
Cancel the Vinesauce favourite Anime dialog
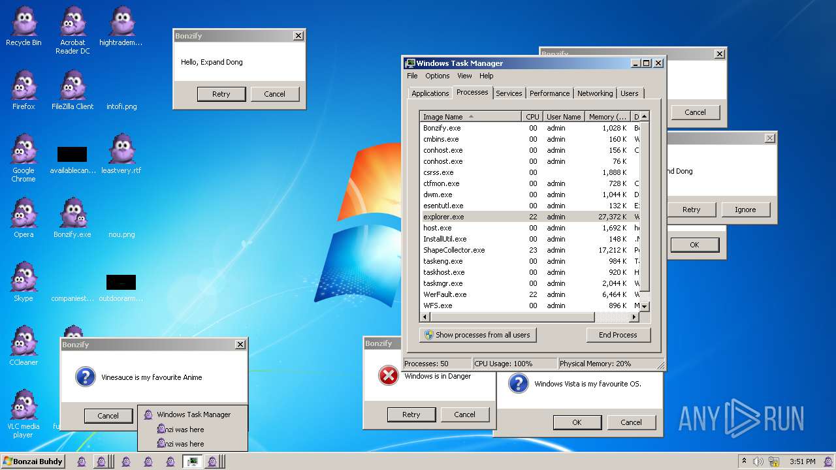pyautogui.click(x=108, y=416)
